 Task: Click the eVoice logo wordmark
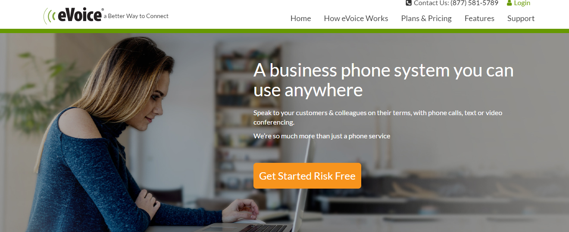point(80,16)
